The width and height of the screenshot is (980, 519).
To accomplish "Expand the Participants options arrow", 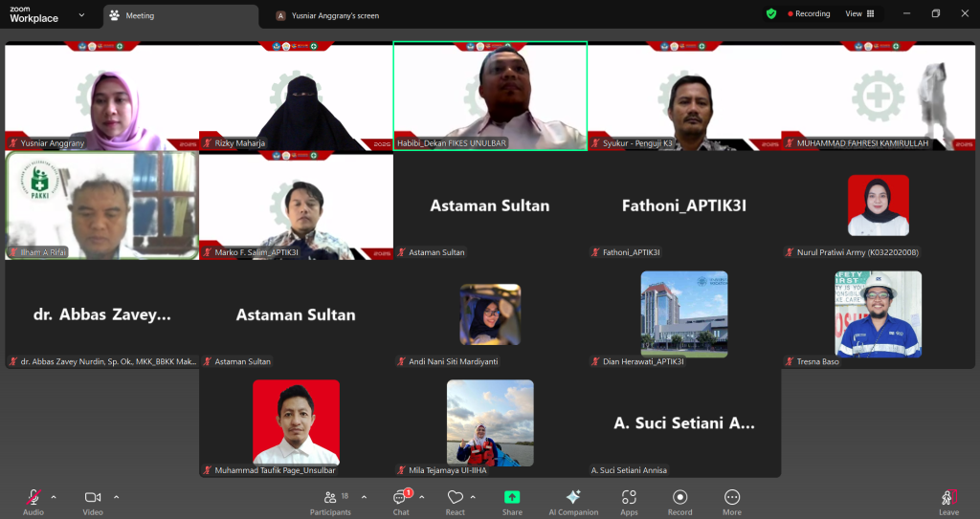I will click(x=364, y=497).
